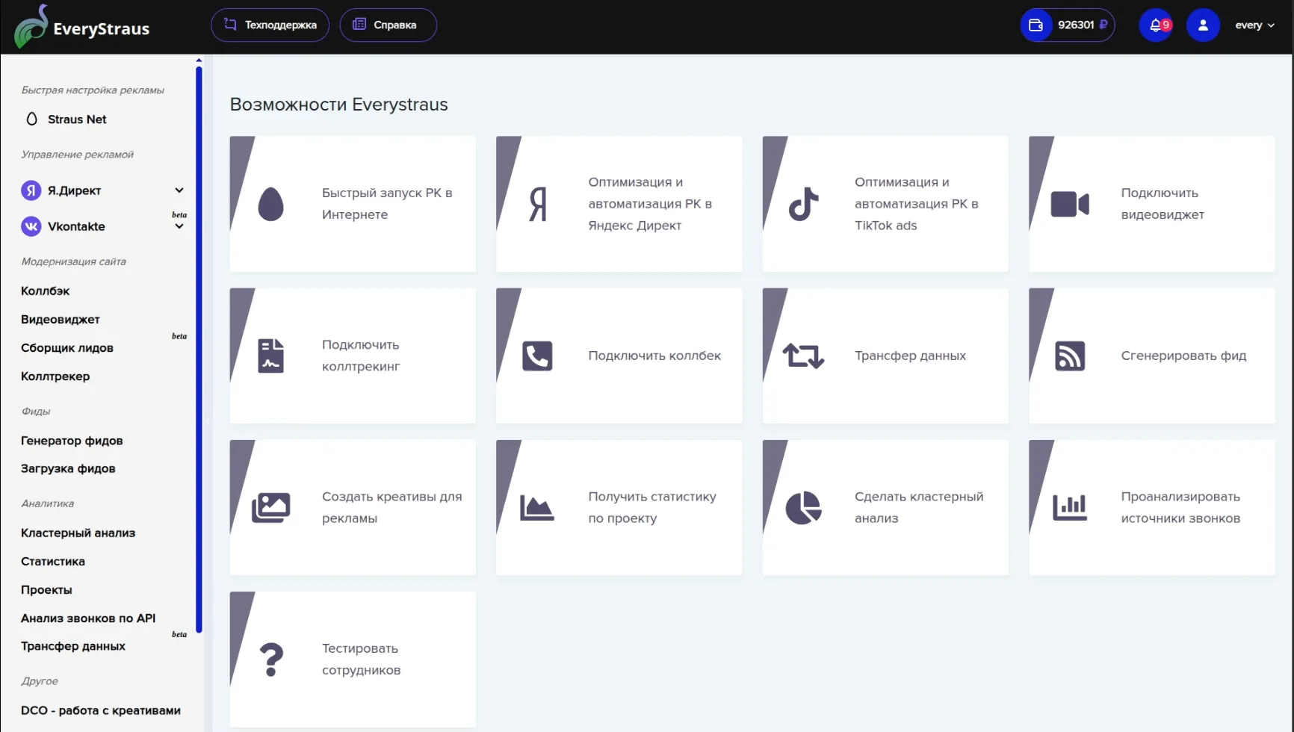
Task: Click the Возможности Everystraus heading
Action: (338, 105)
